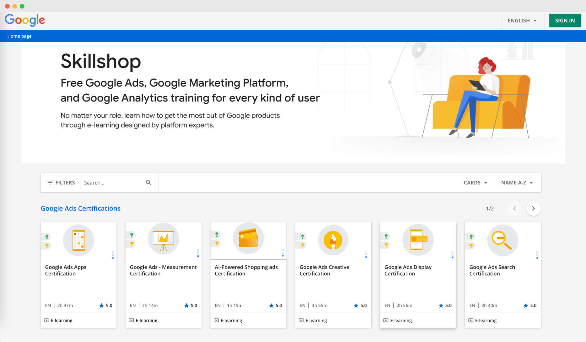Click lightbulb badge on Creative Certification card

[x=303, y=236]
